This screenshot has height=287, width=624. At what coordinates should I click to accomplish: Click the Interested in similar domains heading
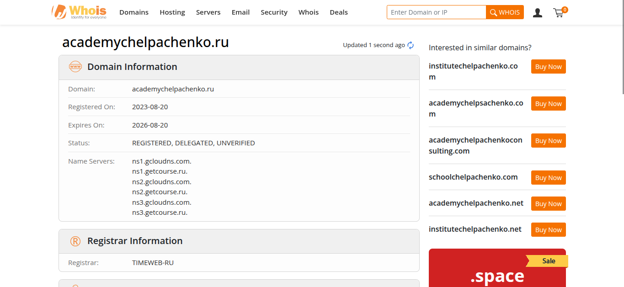tap(480, 48)
